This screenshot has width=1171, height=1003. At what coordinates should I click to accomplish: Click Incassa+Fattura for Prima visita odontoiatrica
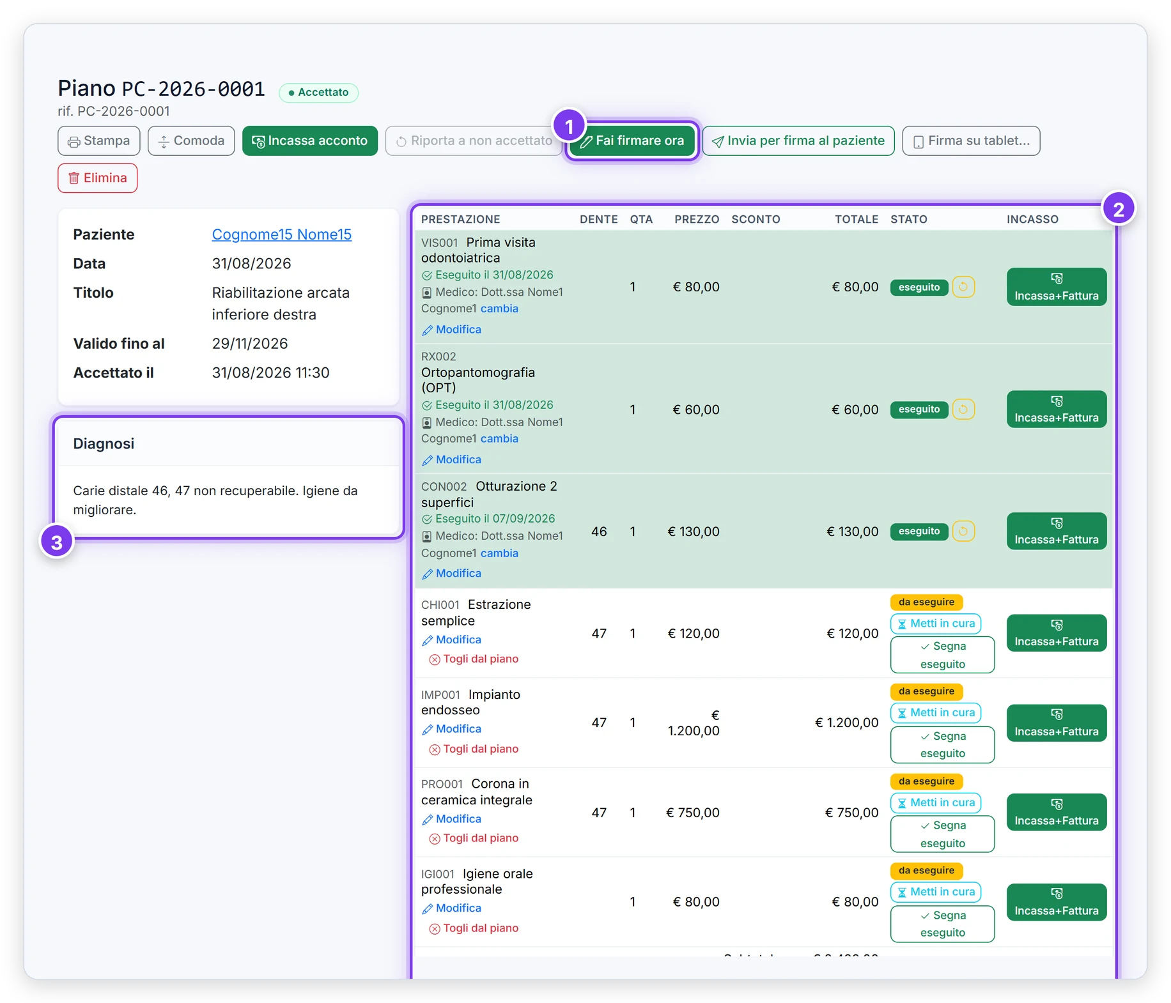(x=1057, y=287)
